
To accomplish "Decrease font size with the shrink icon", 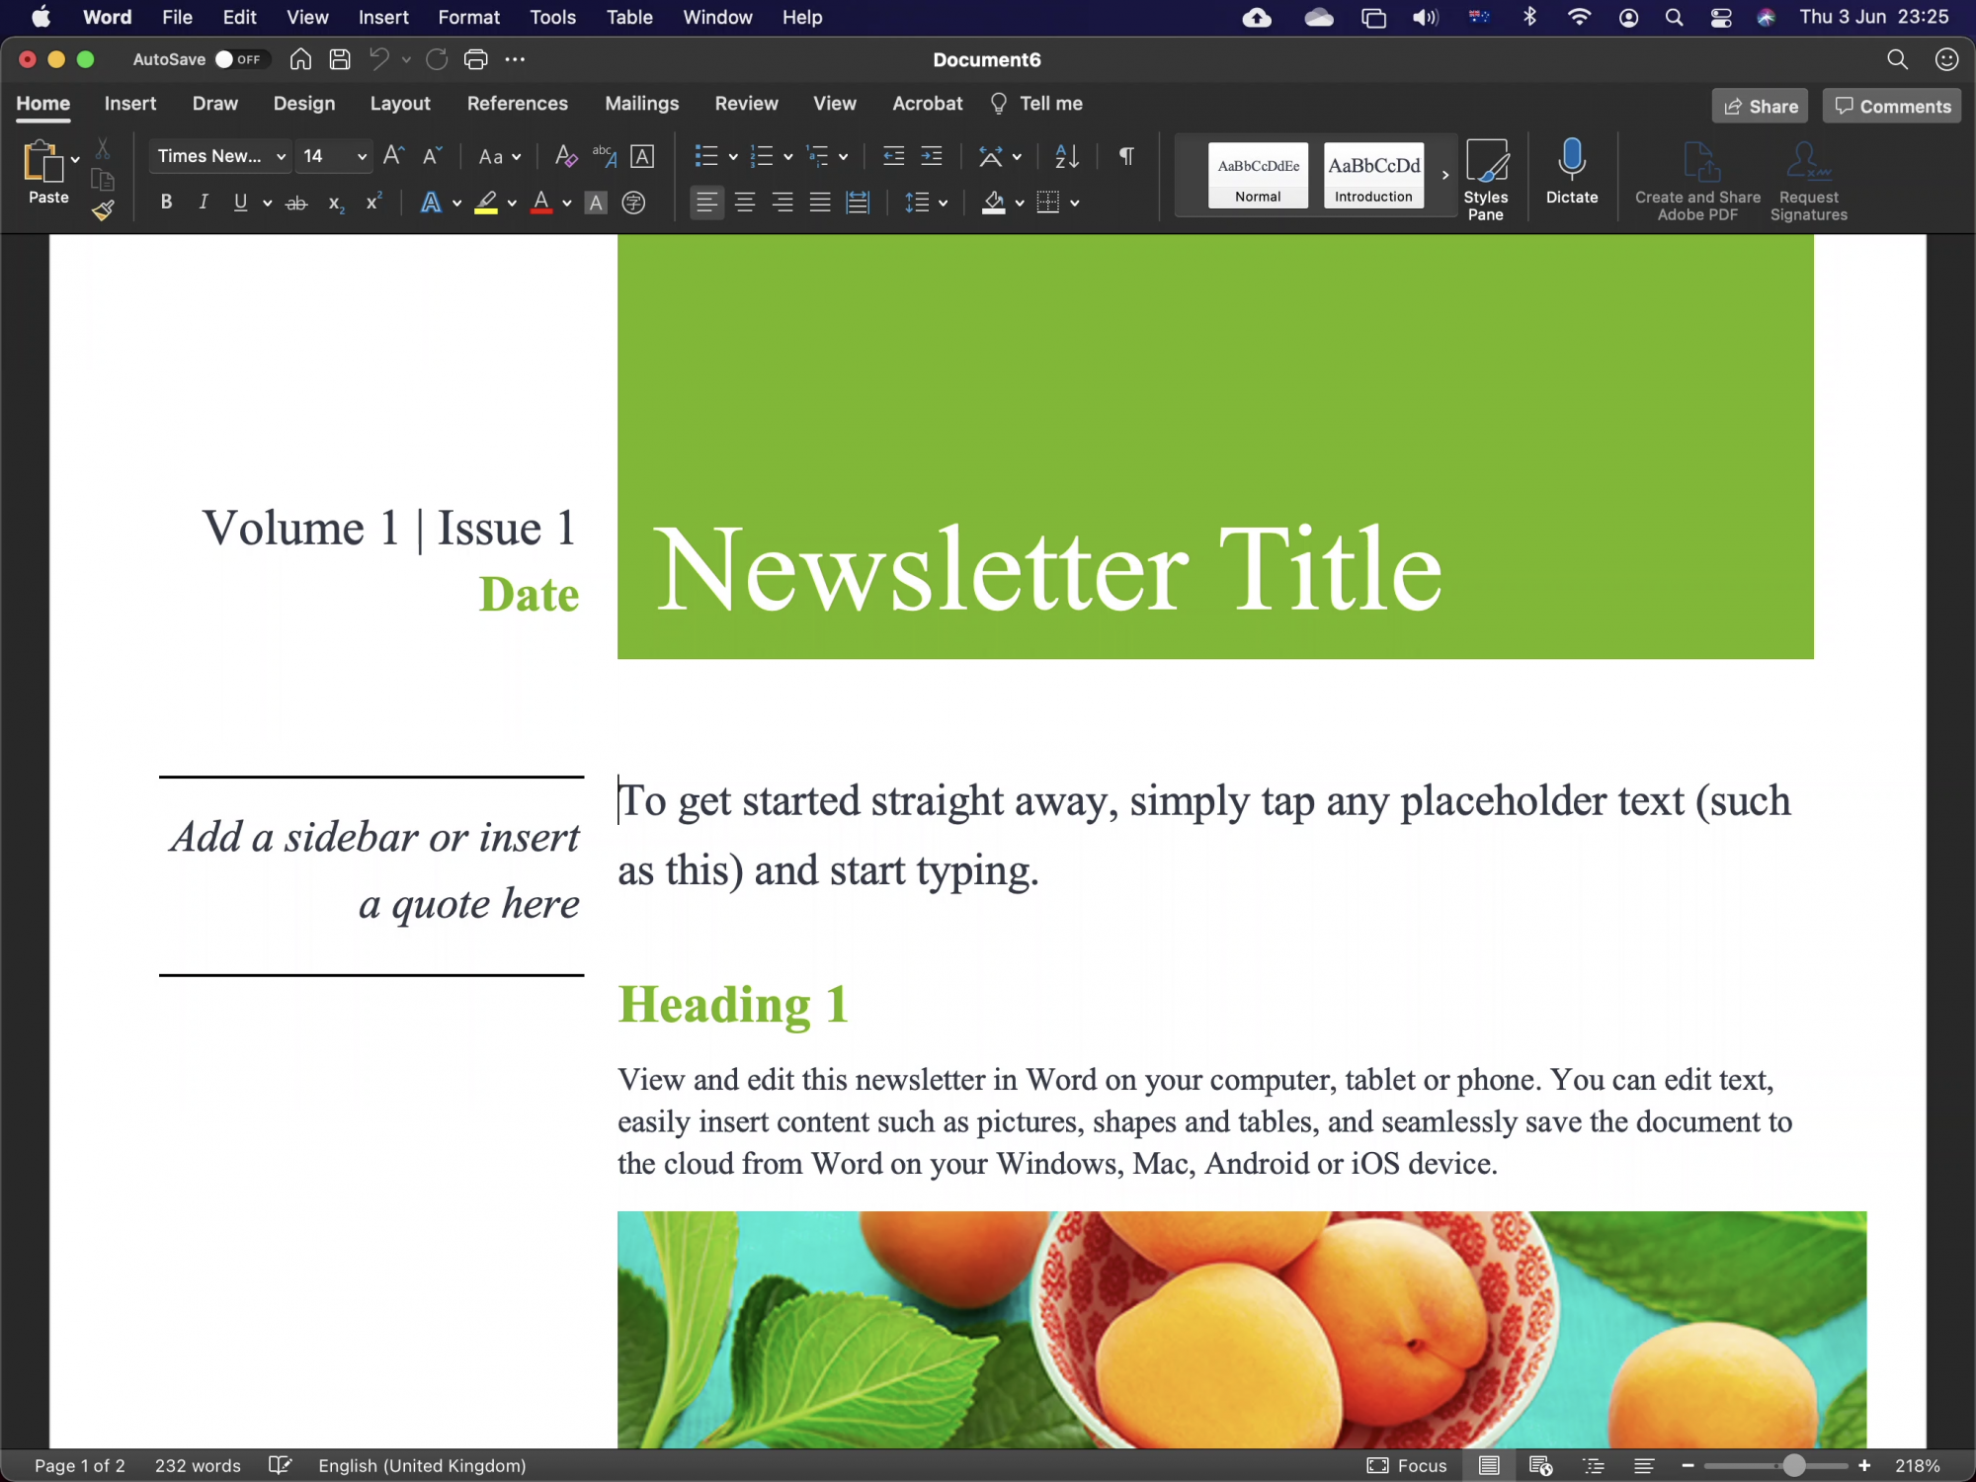I will click(432, 156).
